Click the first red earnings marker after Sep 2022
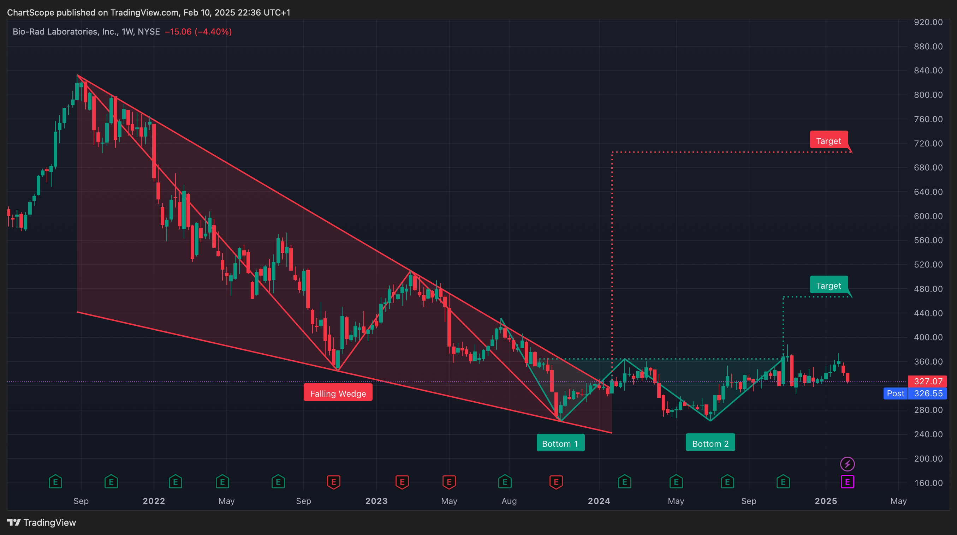 [x=334, y=482]
